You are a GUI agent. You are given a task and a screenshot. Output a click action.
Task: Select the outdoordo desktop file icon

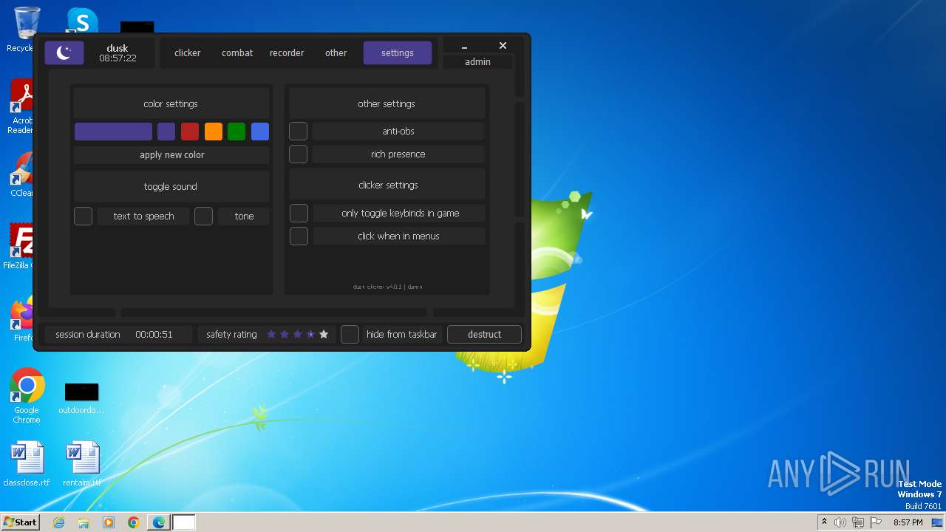81,398
